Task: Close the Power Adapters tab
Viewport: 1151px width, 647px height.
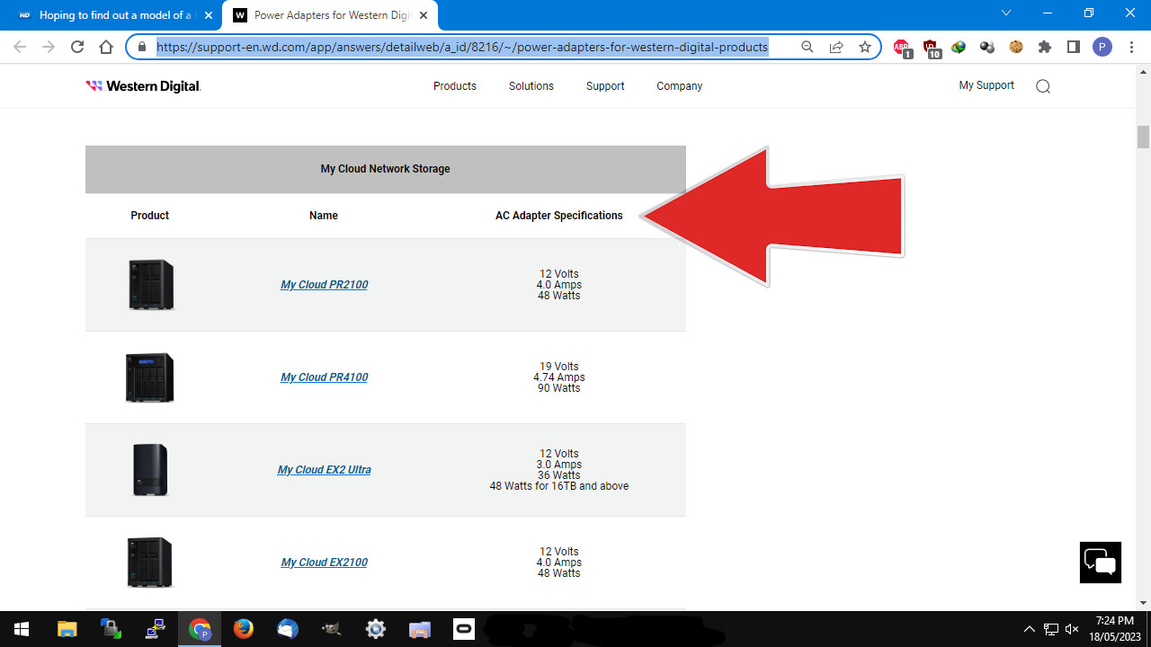Action: pos(423,15)
